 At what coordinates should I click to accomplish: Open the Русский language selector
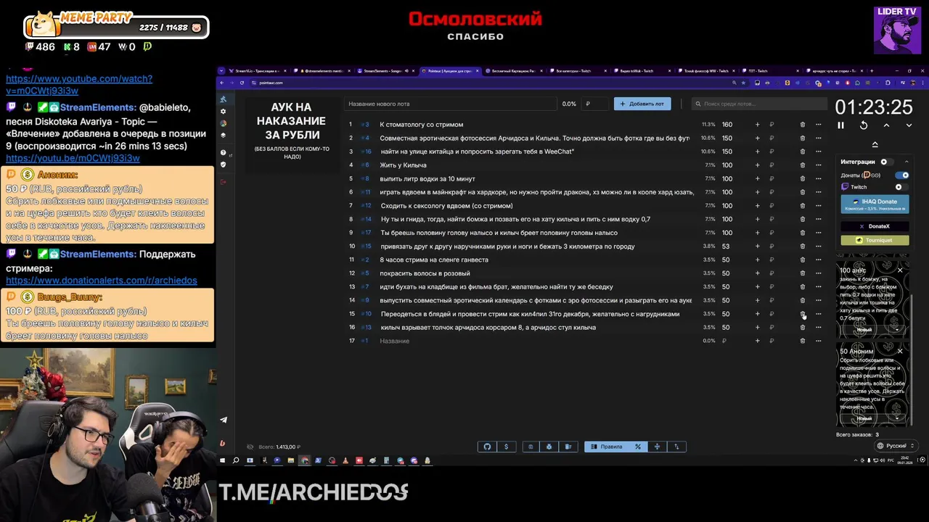point(896,446)
